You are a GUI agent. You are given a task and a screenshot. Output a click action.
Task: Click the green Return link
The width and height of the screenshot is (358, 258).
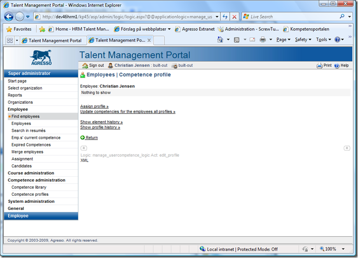pyautogui.click(x=89, y=138)
